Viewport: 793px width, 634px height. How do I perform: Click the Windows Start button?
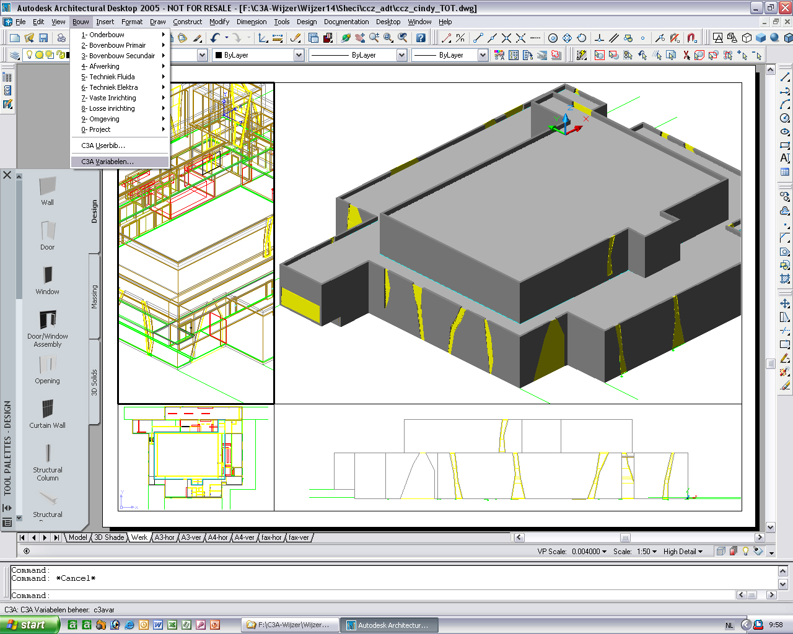point(29,625)
